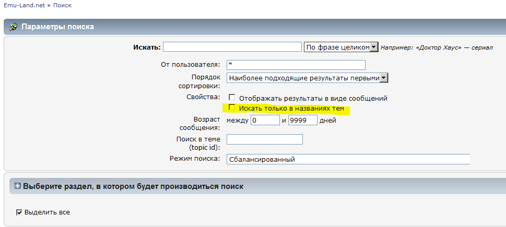The width and height of the screenshot is (506, 227).
Task: Click the От пользователя input field
Action: tap(296, 65)
